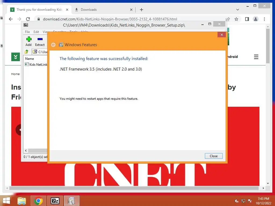275x206 pixels.
Task: Click left scroll arrow in 7-Zip list
Action: (x=26, y=150)
